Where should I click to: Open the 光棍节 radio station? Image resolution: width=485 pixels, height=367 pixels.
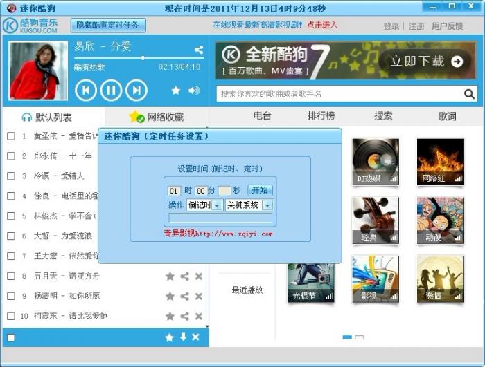311,283
